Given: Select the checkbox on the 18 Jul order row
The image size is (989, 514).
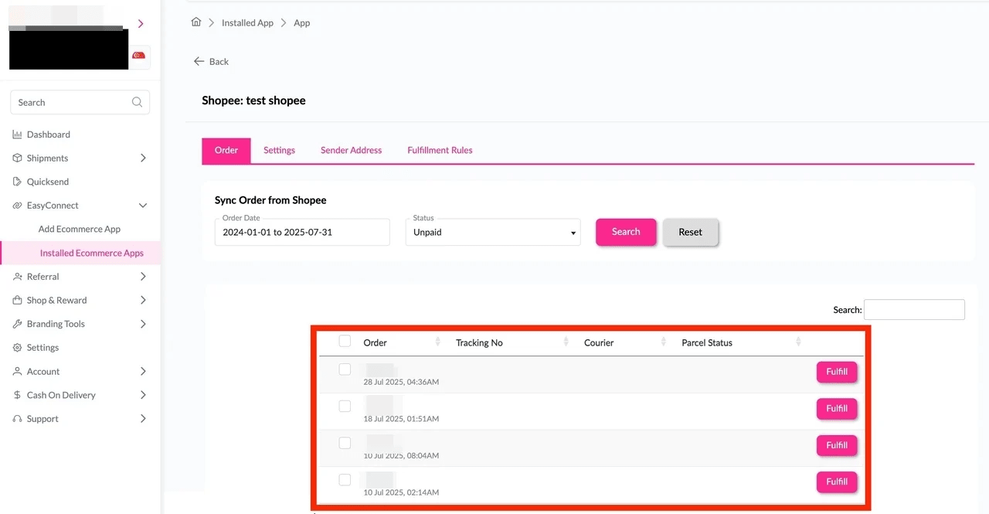Looking at the screenshot, I should (345, 406).
